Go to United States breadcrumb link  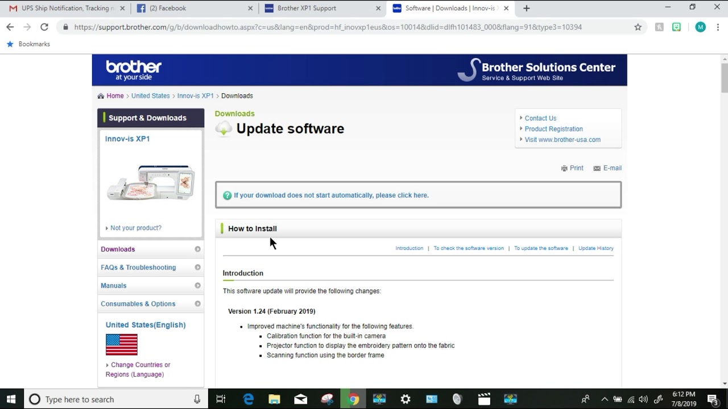pos(151,96)
